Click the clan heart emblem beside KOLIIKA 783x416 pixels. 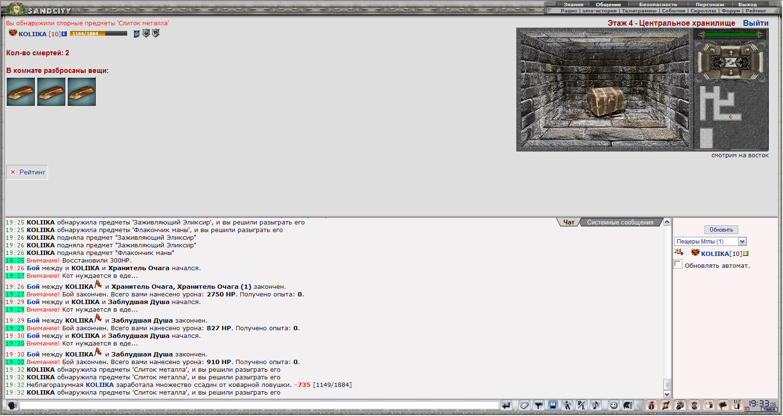coord(13,33)
